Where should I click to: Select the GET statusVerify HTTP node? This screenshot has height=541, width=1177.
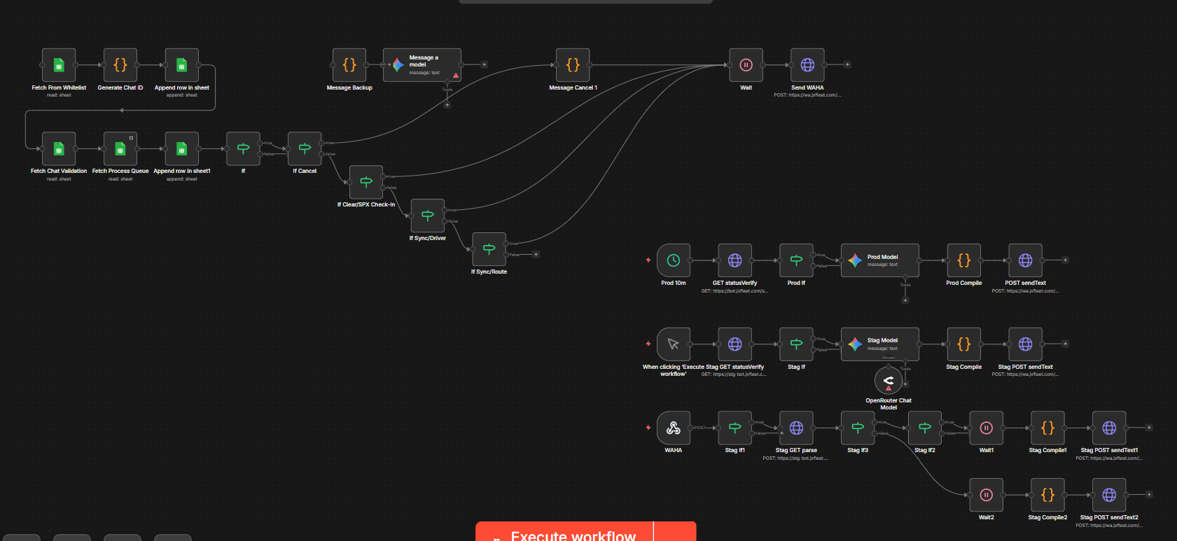click(x=735, y=260)
